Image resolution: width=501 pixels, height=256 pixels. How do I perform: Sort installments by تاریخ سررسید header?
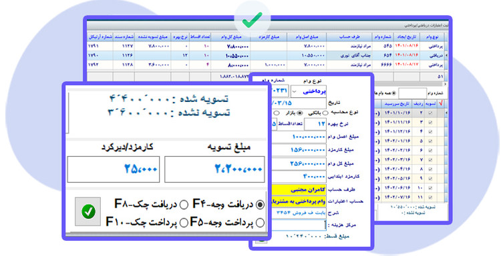tap(397, 103)
